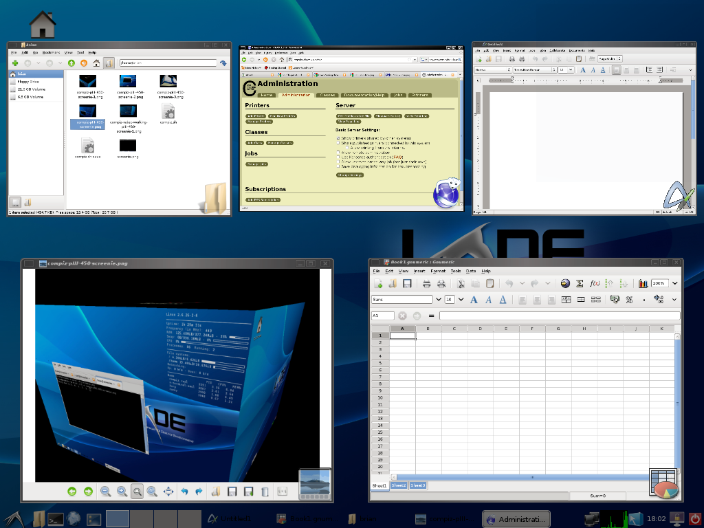
Task: Open the zoom combo box in word processor toolbar
Action: click(x=610, y=59)
